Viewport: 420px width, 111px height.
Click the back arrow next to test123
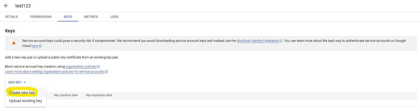point(6,6)
